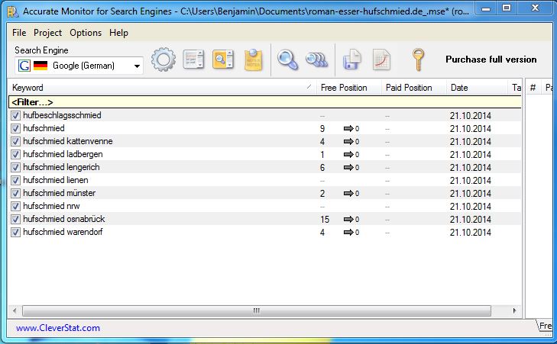Open the Help menu
557x344 pixels.
[x=118, y=33]
